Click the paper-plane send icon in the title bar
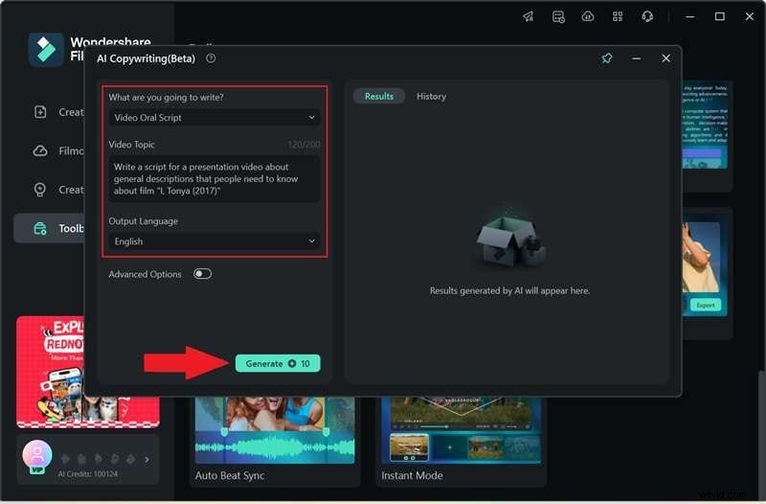This screenshot has width=766, height=504. point(529,16)
